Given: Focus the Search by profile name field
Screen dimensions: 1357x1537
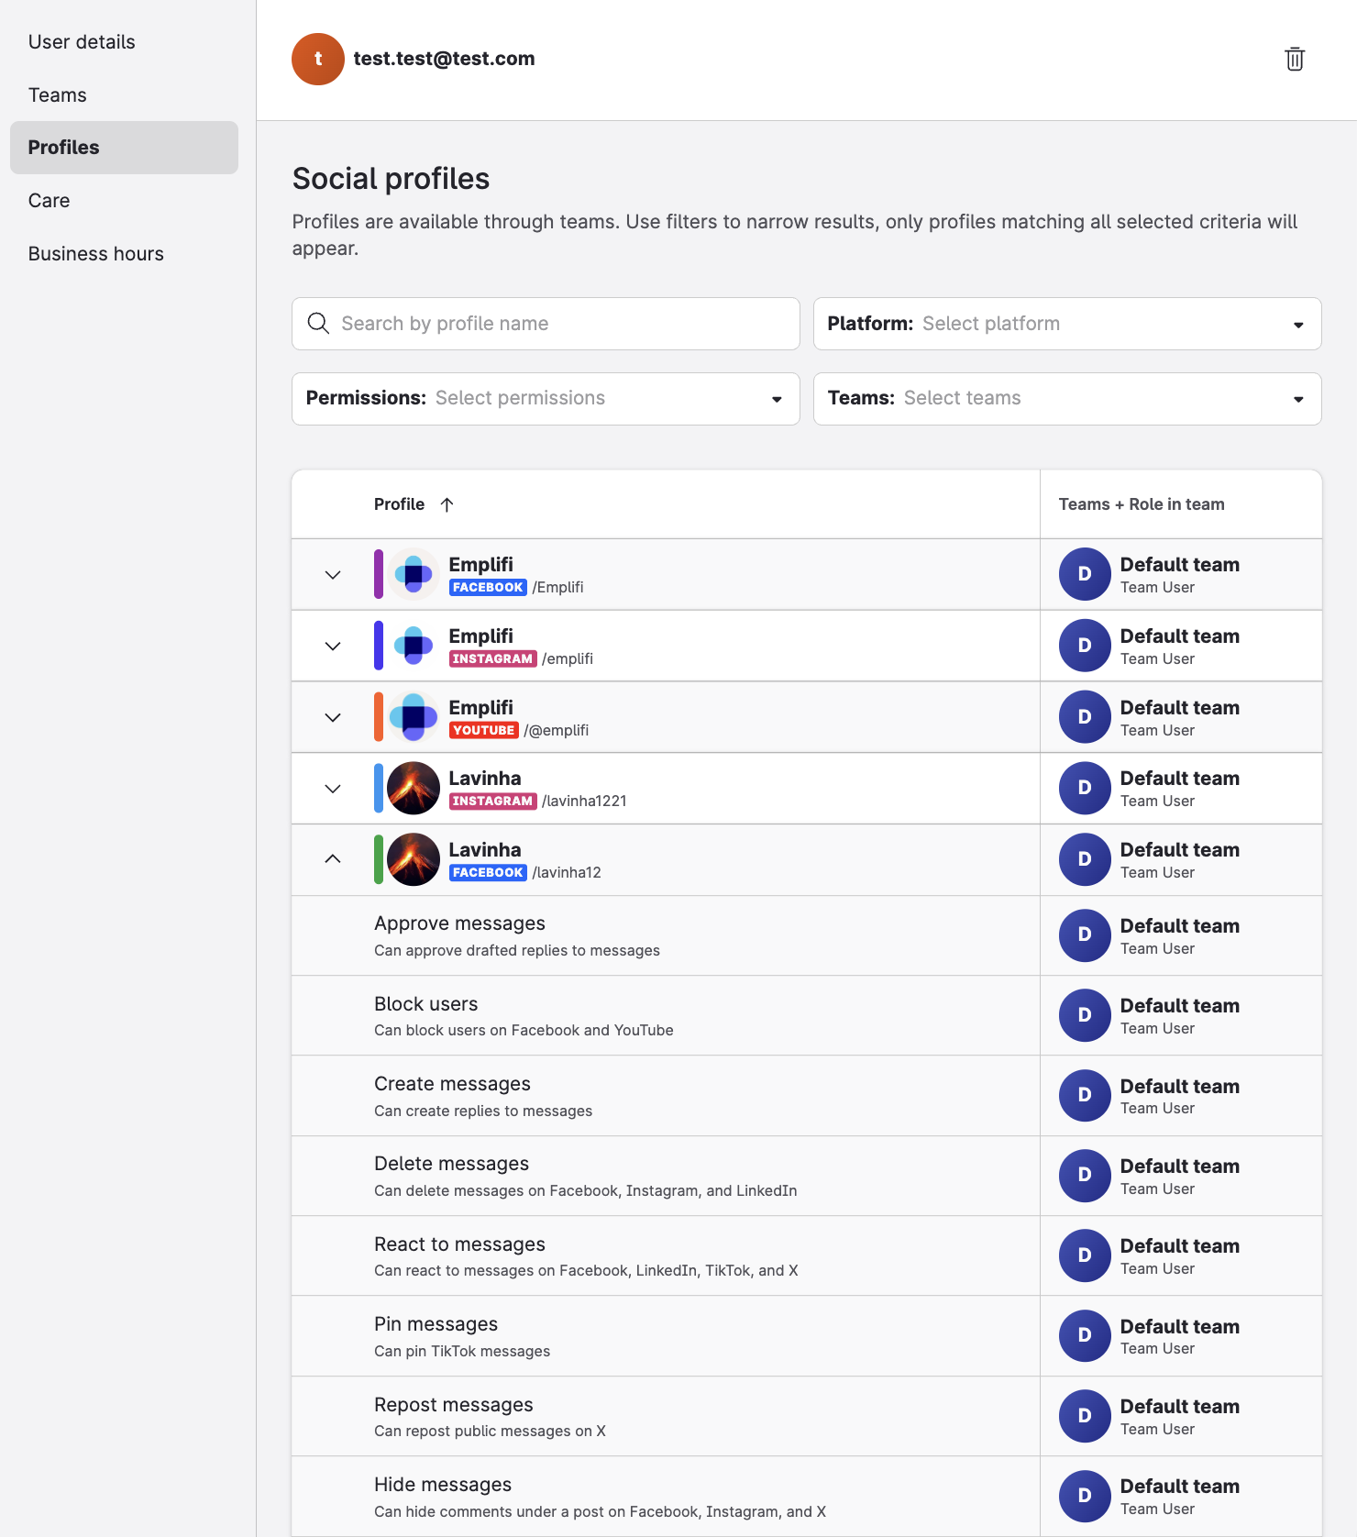Looking at the screenshot, I should coord(546,324).
